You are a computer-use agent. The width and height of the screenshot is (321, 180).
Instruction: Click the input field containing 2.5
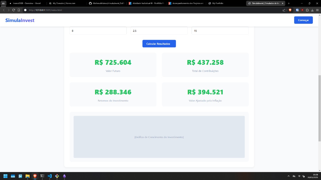coord(159,31)
